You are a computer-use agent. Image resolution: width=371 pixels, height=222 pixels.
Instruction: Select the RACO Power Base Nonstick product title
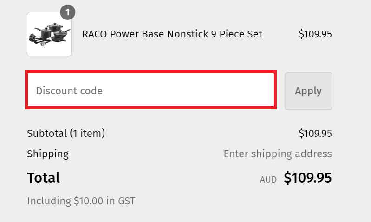click(172, 34)
